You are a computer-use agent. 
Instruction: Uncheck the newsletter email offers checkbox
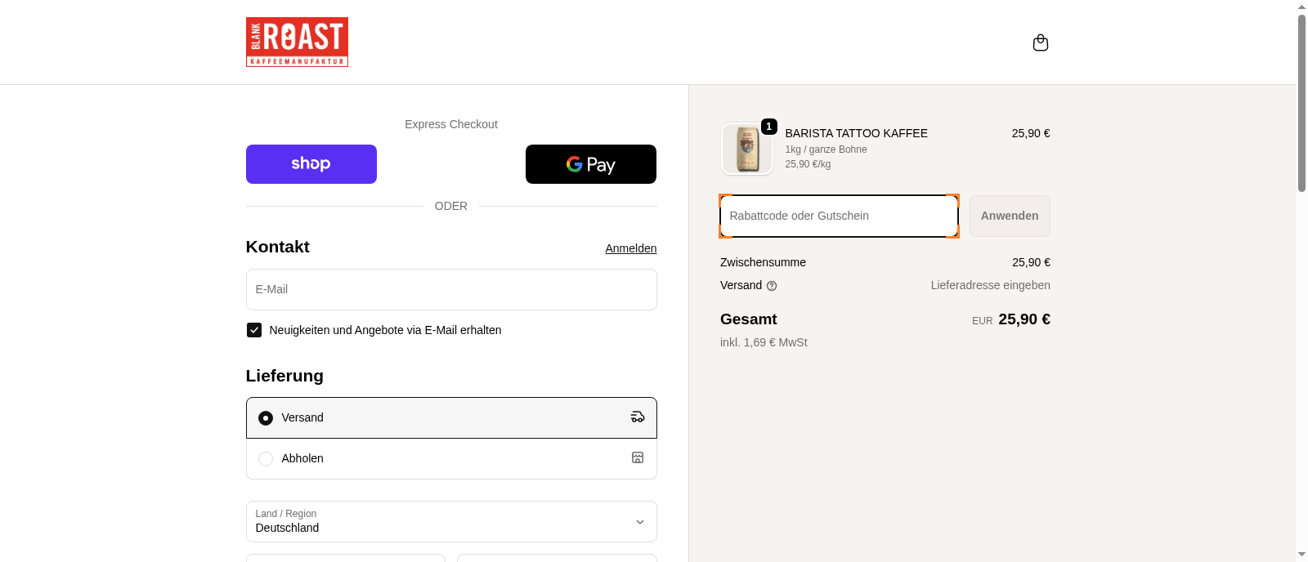click(254, 330)
